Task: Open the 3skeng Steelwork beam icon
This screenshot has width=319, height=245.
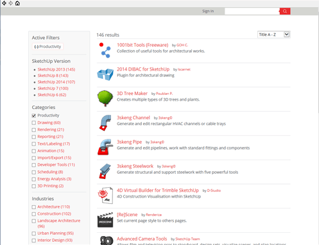Action: (105, 171)
